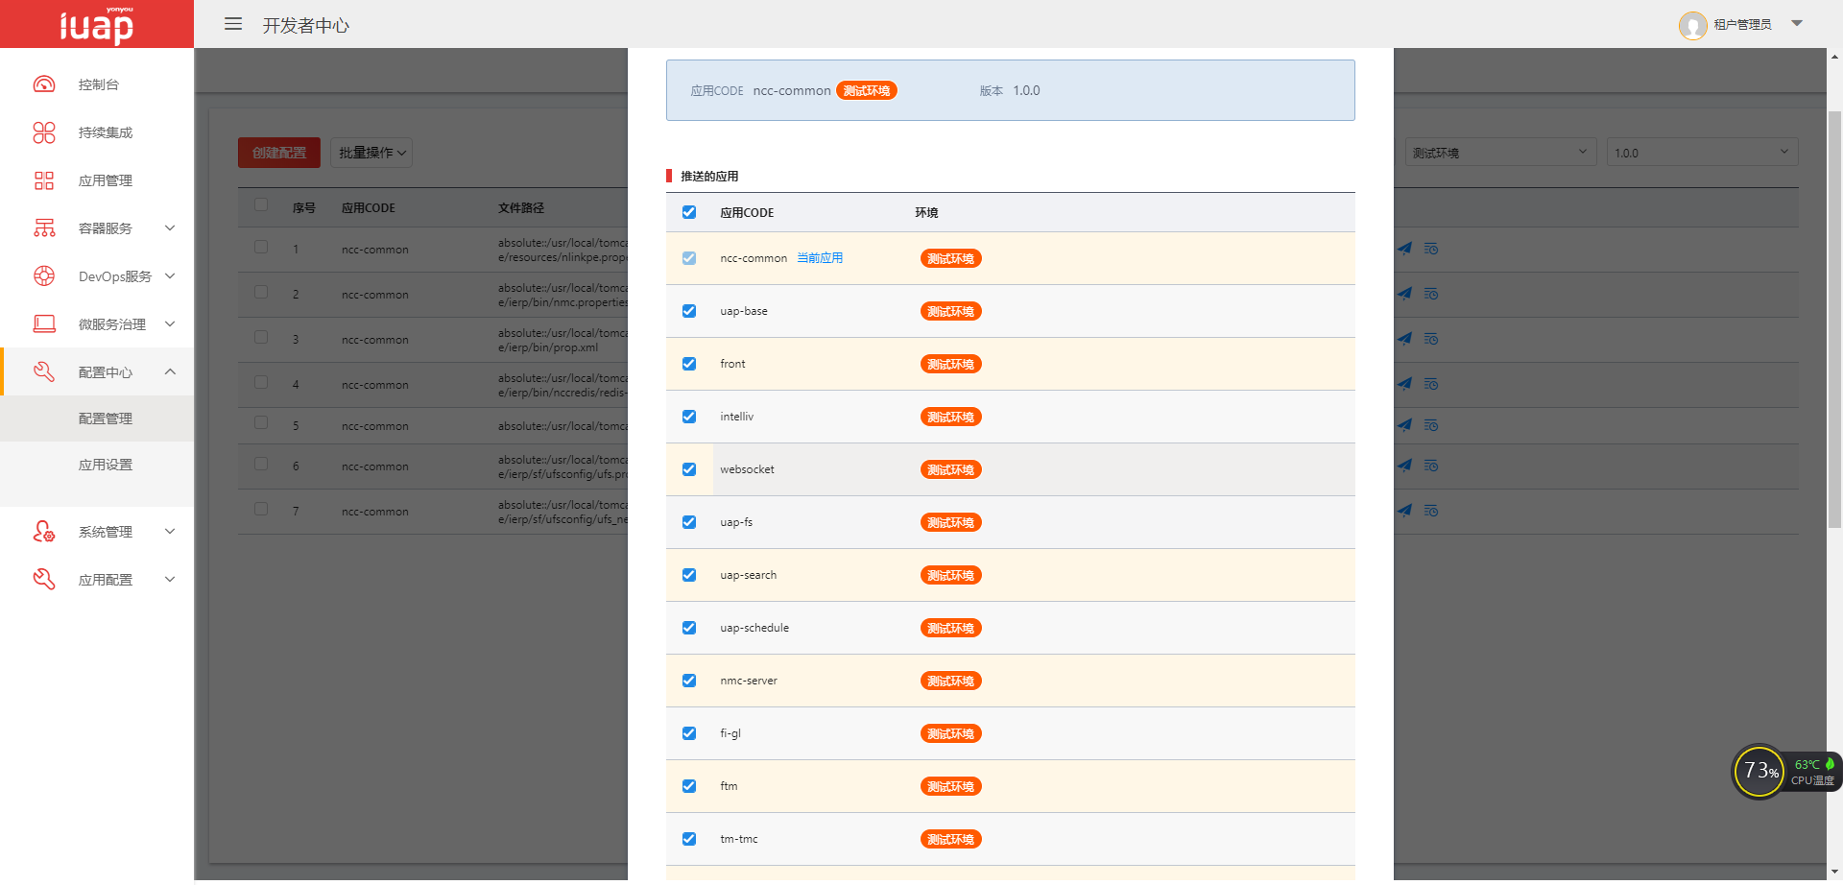Click the history list icon for row 7
1843x885 pixels.
[x=1431, y=511]
